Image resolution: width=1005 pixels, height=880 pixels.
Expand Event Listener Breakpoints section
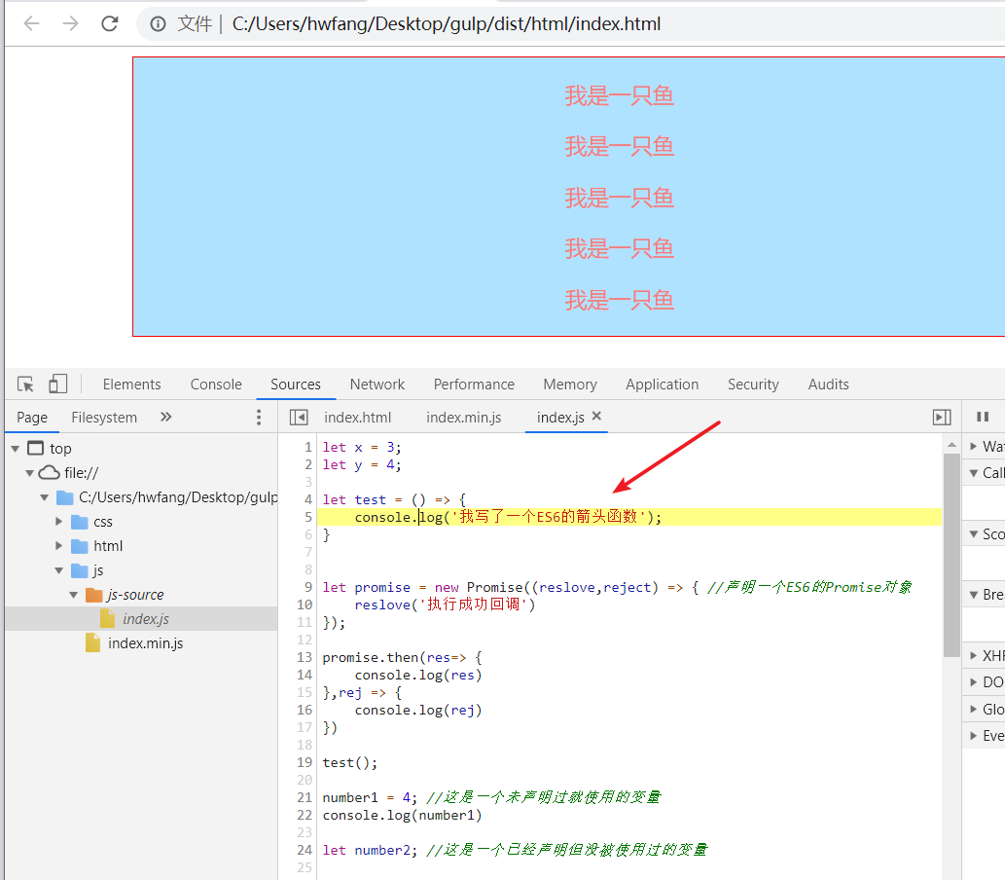pyautogui.click(x=973, y=736)
